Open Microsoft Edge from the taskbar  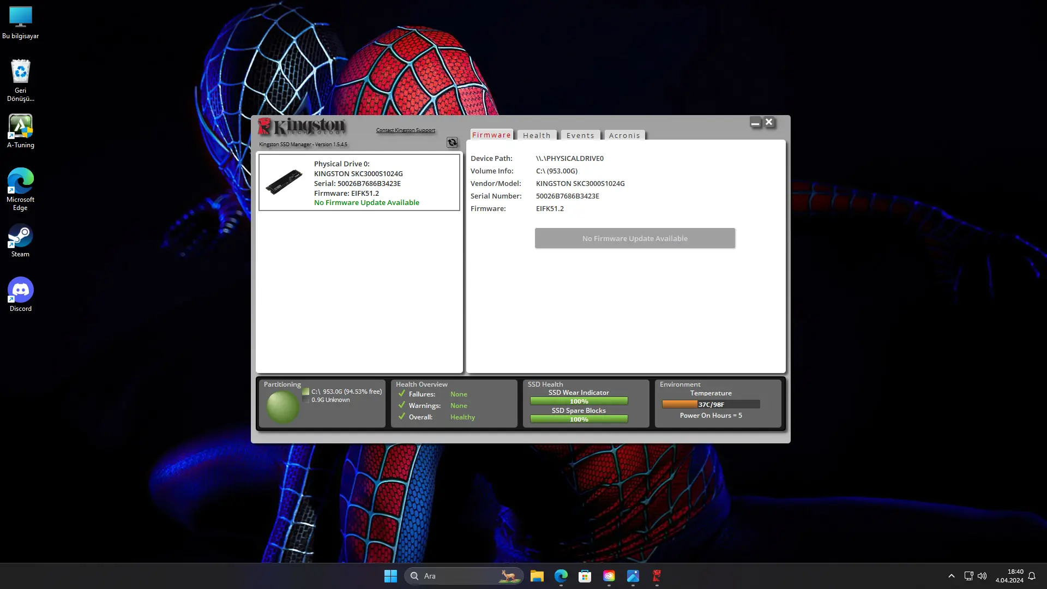pos(561,576)
